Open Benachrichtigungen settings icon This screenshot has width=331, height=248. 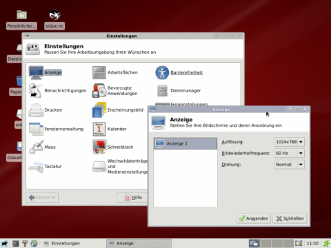click(35, 90)
